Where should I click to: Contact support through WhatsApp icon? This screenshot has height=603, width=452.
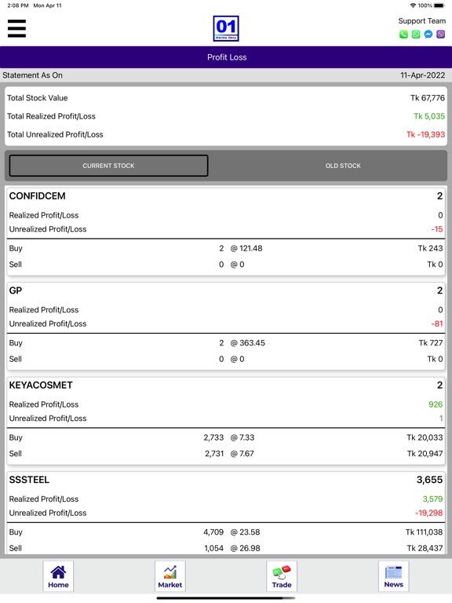[416, 35]
